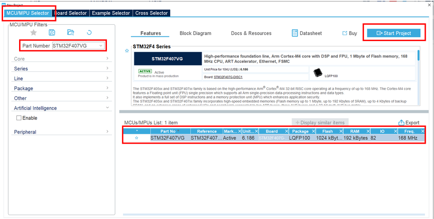Open the Part Number dropdown
This screenshot has width=434, height=219.
(x=101, y=46)
